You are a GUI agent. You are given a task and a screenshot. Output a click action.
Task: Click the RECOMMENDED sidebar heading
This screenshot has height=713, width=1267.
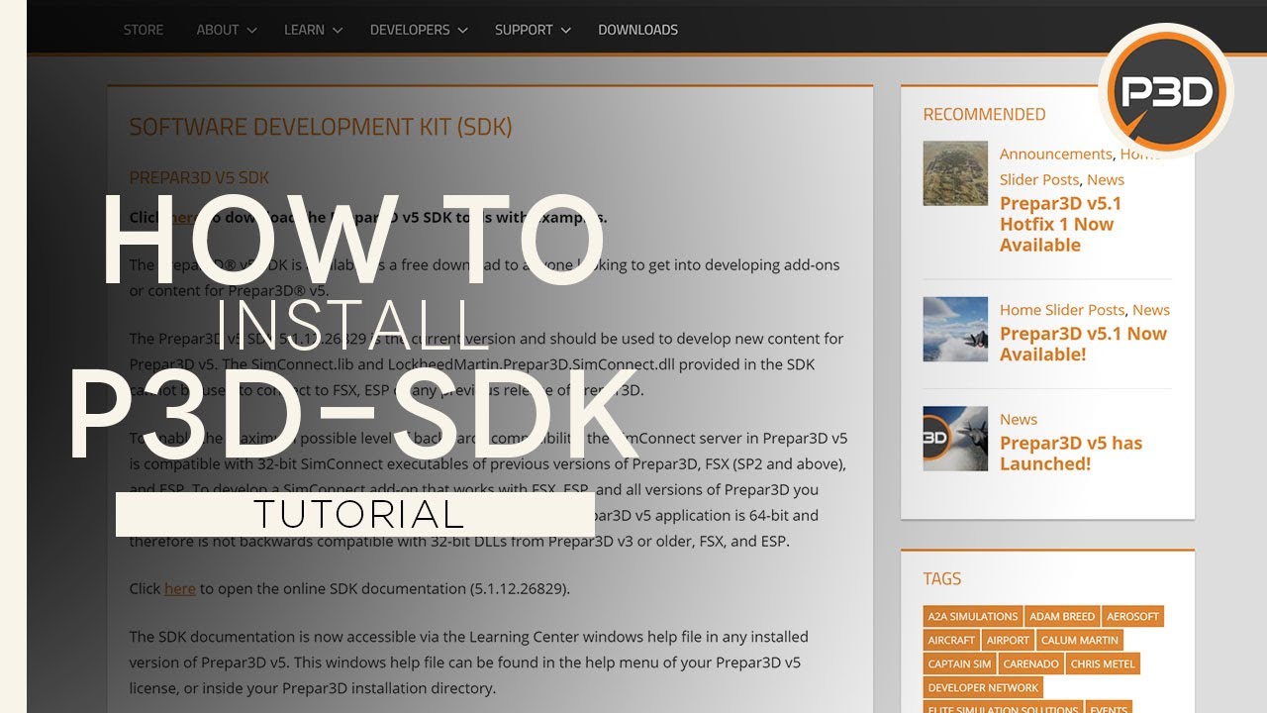984,114
